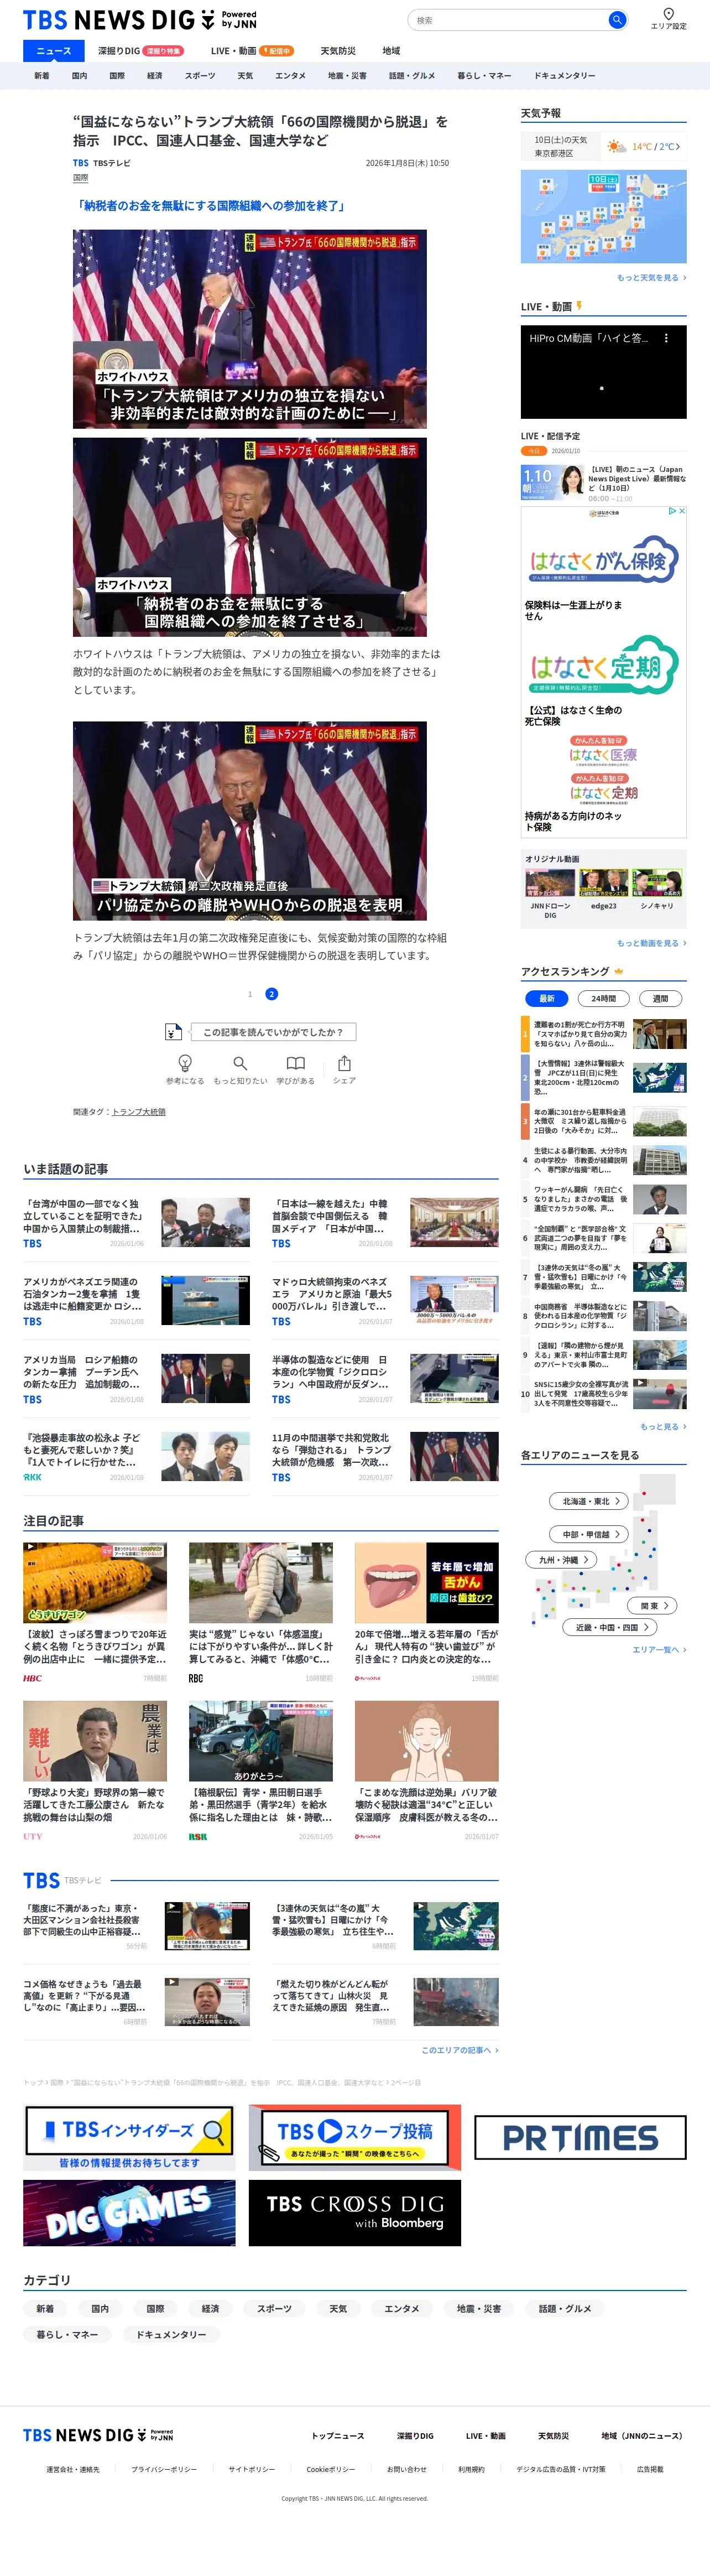Open the TBS スクープ投稿 banner
Screen dimensions: 710x2576
pos(354,2138)
